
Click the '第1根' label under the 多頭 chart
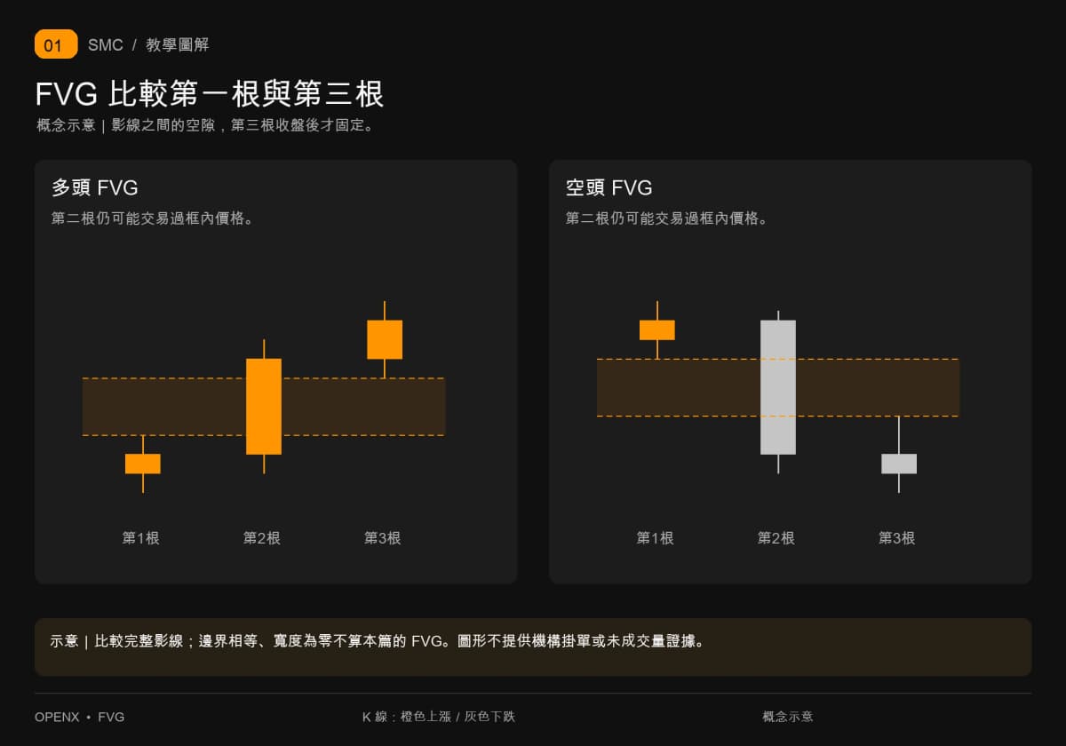[x=141, y=538]
